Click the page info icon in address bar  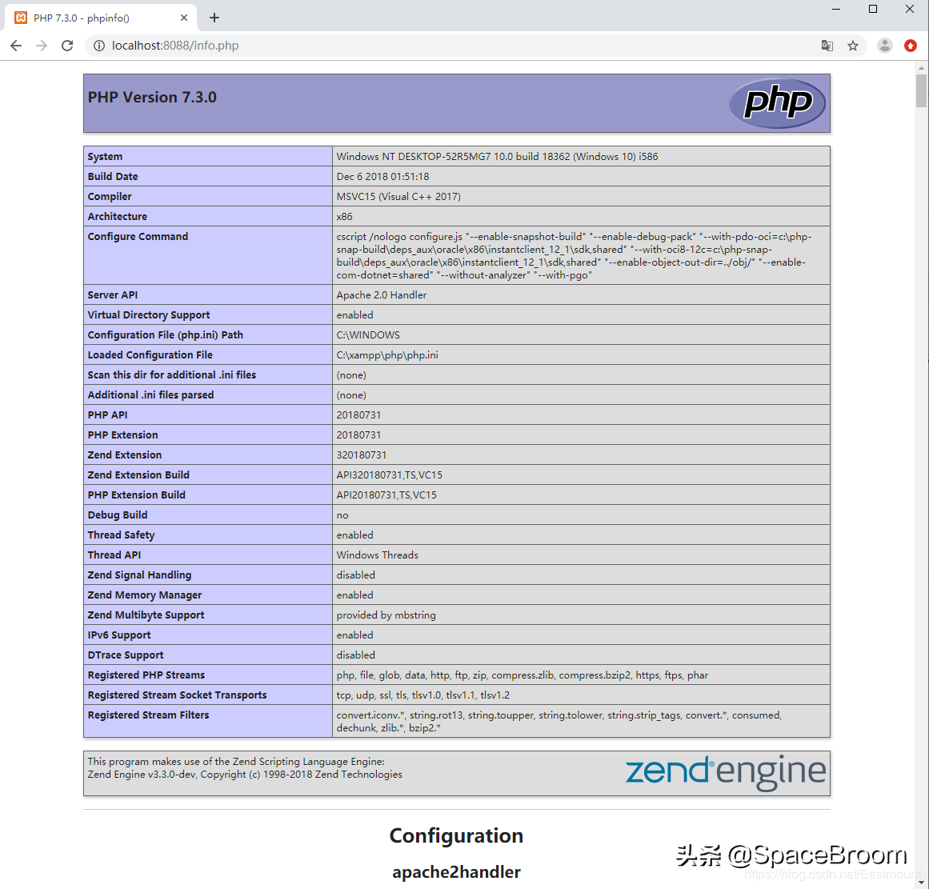(x=98, y=46)
